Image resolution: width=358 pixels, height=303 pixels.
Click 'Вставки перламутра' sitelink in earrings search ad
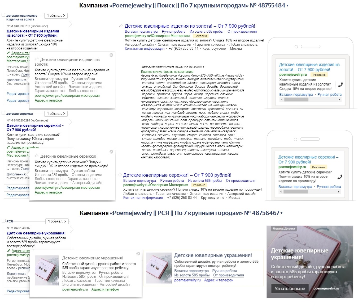pyautogui.click(x=140, y=181)
